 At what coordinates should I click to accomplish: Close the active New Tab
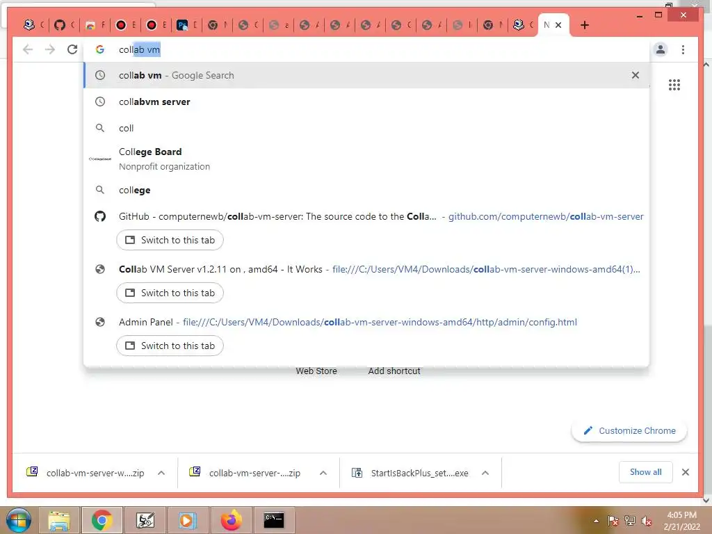click(558, 26)
